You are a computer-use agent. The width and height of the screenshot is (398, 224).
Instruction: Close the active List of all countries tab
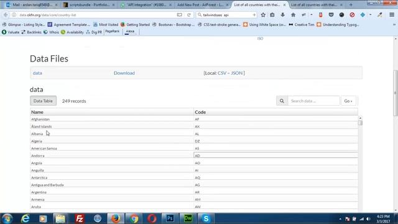(285, 5)
